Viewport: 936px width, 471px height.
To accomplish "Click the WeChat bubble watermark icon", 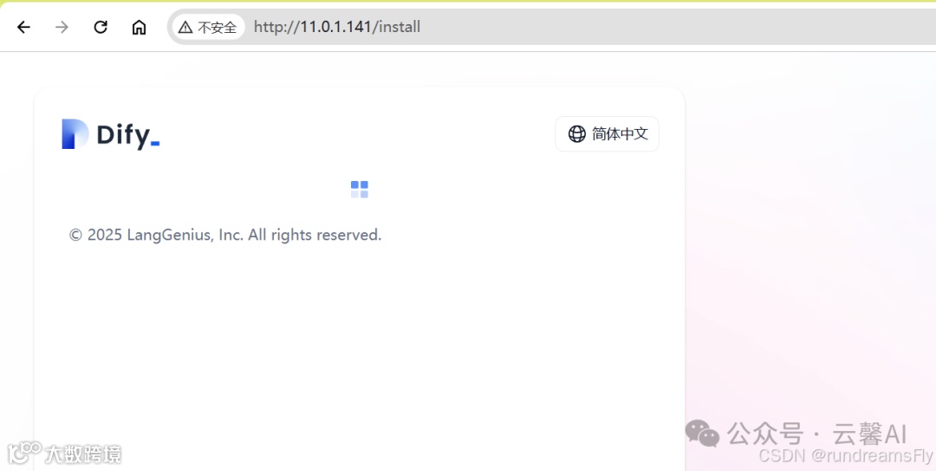I will tap(702, 434).
